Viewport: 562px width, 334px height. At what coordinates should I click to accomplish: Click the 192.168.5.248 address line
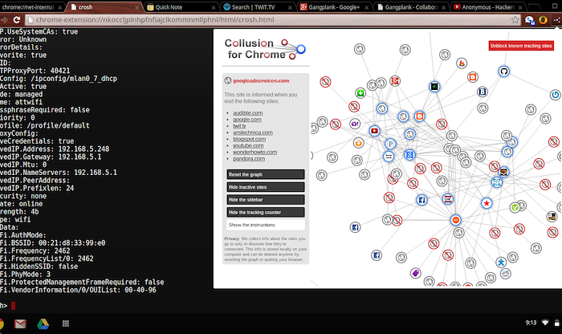(55, 149)
